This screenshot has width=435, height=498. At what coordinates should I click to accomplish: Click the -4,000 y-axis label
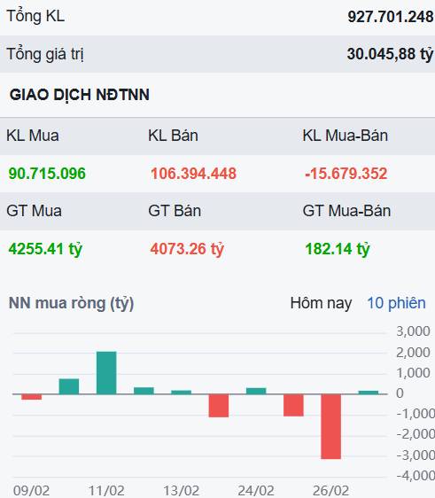point(416,476)
